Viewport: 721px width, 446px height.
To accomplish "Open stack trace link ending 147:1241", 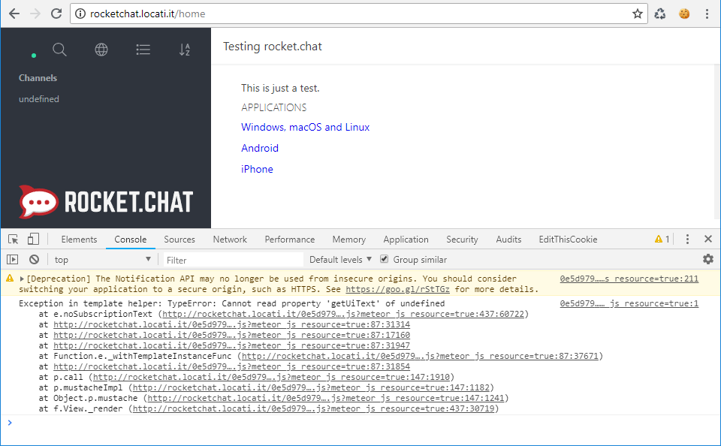I will 326,399.
